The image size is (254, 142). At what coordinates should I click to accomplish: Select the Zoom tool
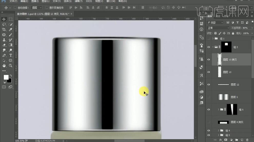(11, 65)
